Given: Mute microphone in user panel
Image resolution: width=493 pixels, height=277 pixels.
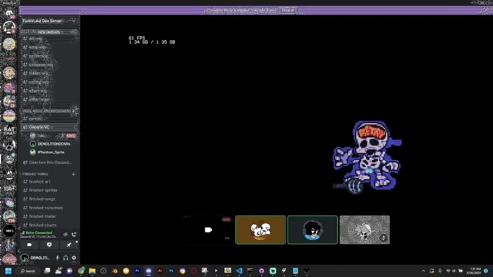Looking at the screenshot, I should [x=57, y=258].
